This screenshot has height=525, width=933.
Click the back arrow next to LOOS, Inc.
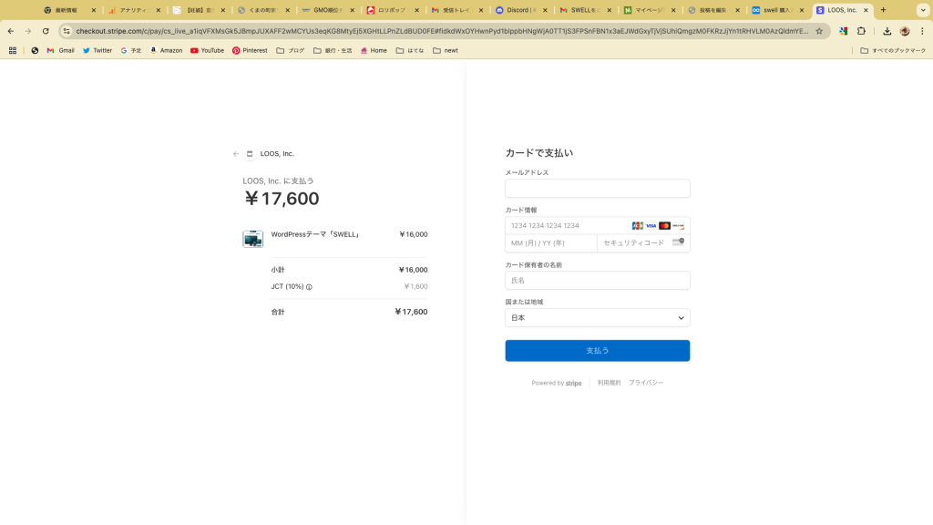(x=236, y=154)
